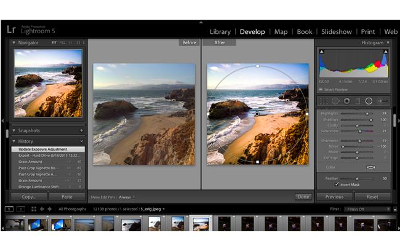400x246 pixels.
Task: Click the Lr logo identity plate
Action: point(11,30)
